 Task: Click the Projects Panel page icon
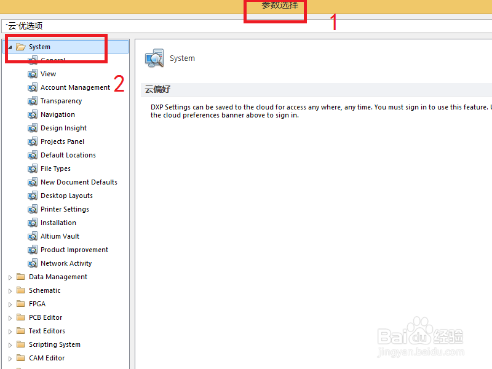click(x=33, y=141)
